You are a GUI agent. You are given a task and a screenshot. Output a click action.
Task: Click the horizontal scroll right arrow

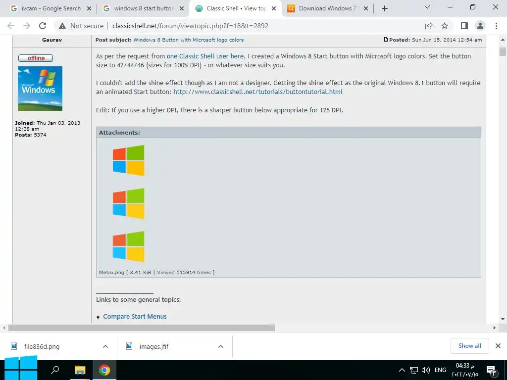(x=495, y=328)
